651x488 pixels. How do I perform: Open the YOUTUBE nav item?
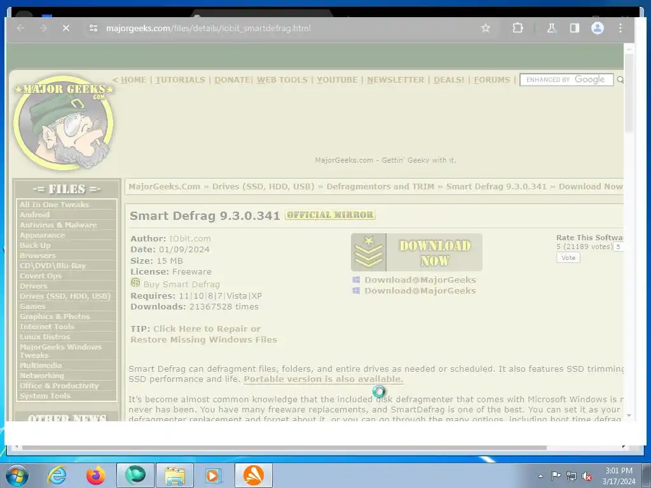pyautogui.click(x=337, y=79)
